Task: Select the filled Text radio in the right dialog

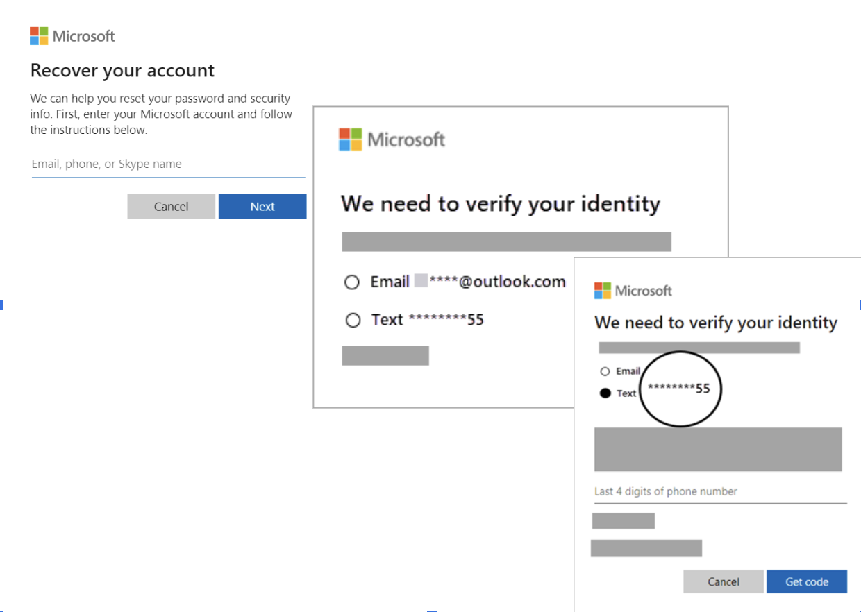Action: click(605, 393)
